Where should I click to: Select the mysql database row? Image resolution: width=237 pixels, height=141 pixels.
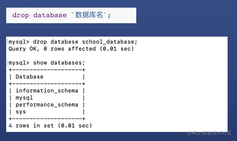click(47, 98)
